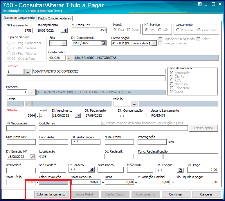The image size is (225, 201).
Task: Open Parceiro lookup ellipsis button
Action: tap(31, 93)
